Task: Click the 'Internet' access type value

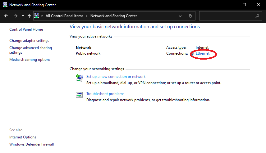Action: pyautogui.click(x=202, y=47)
